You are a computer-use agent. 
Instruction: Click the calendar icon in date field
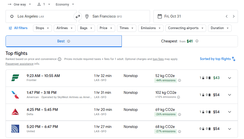160,16
